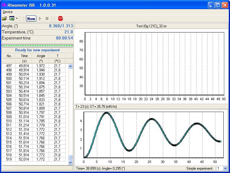This screenshot has height=173, width=230.
Task: Minimize the Rheometer ISR window
Action: (211, 5)
